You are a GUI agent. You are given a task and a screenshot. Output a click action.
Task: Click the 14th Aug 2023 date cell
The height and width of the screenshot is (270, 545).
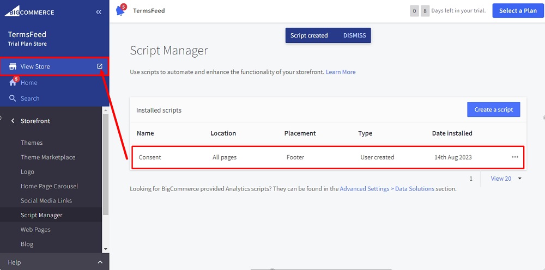click(x=453, y=157)
